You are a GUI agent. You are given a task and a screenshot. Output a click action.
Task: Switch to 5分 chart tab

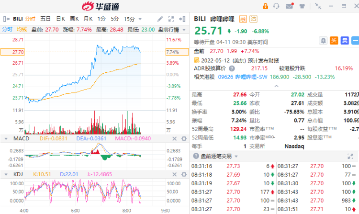(x=115, y=19)
